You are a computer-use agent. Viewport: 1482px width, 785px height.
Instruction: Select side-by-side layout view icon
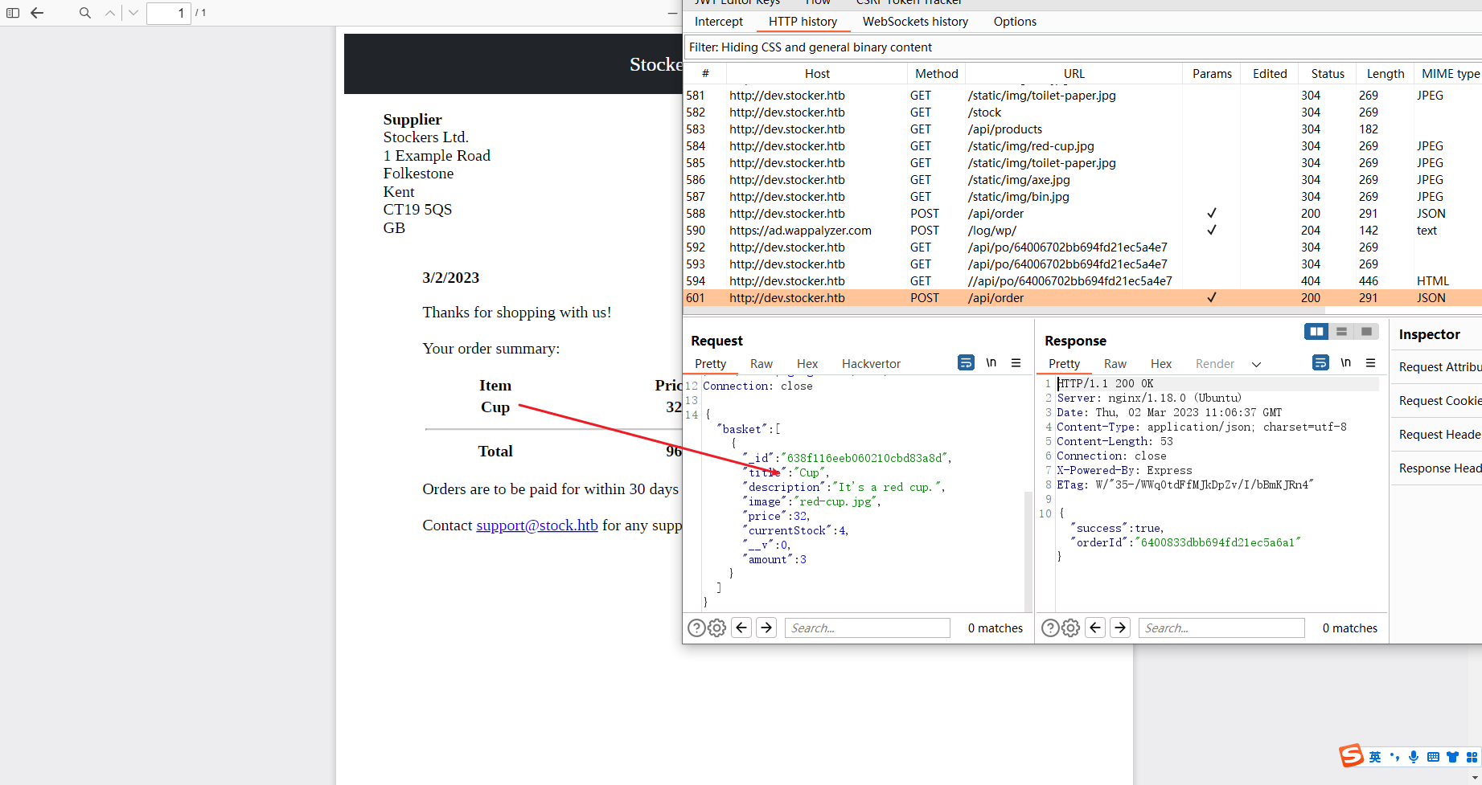1316,332
